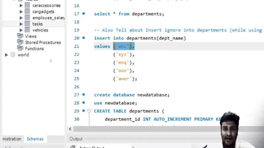Collapse the CREATE TABLE block on line 29

tap(89, 111)
